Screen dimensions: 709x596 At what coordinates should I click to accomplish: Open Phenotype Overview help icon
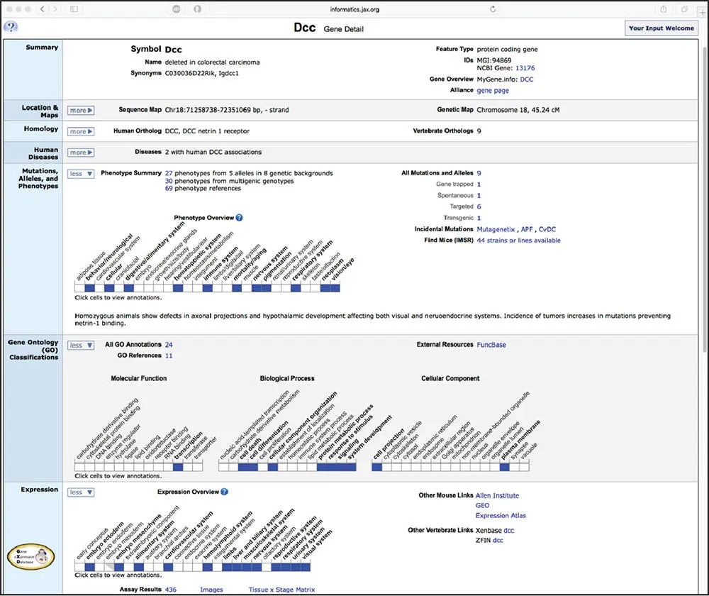[239, 218]
